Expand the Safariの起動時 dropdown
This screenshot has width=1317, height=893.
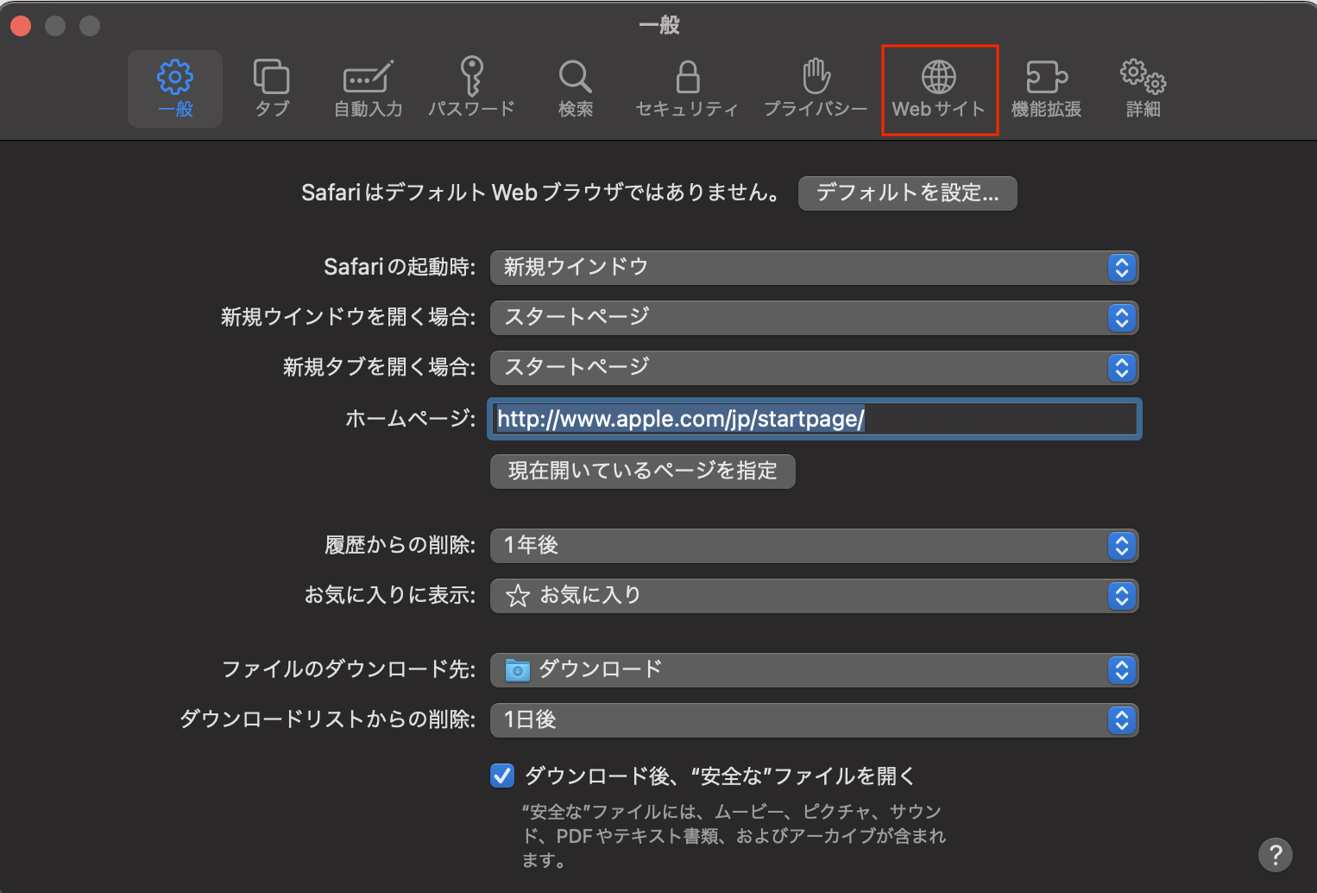click(815, 267)
